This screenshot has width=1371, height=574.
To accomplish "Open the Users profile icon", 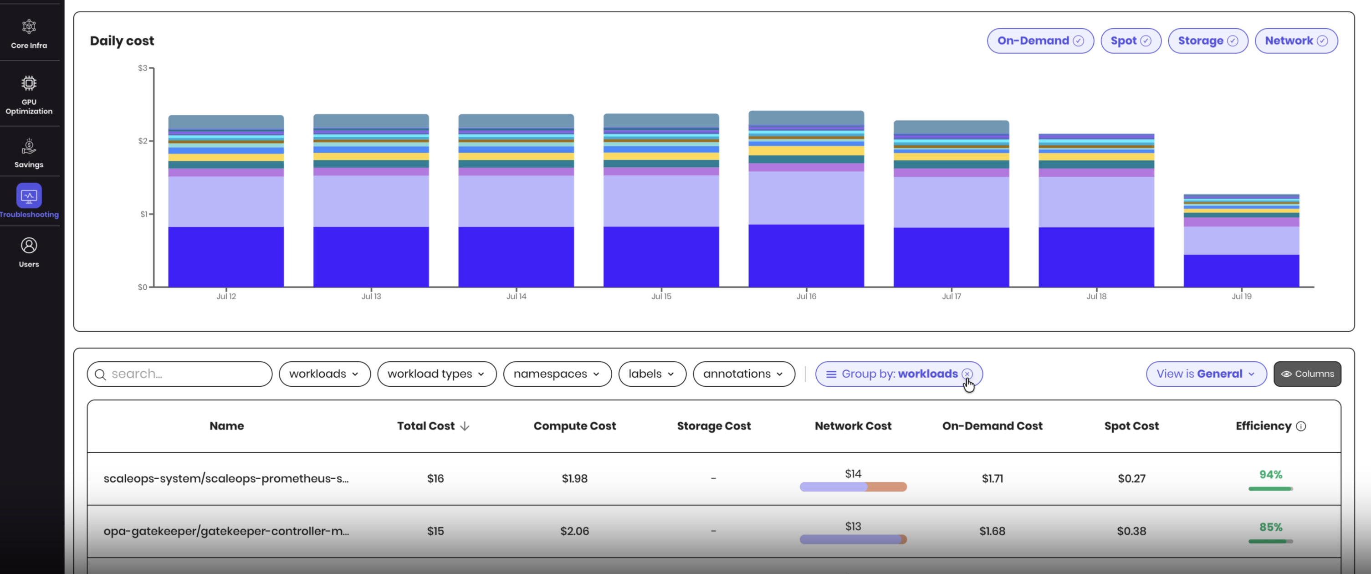I will 29,246.
